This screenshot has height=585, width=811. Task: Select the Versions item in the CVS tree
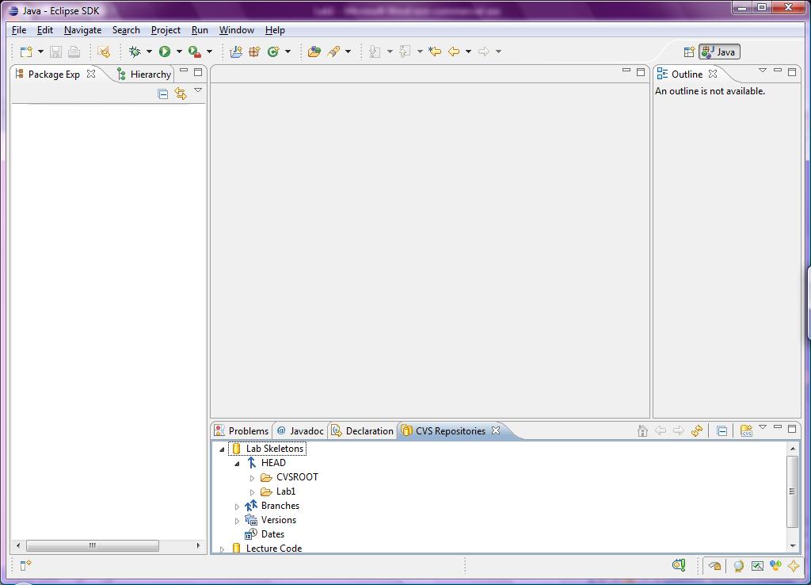[278, 520]
